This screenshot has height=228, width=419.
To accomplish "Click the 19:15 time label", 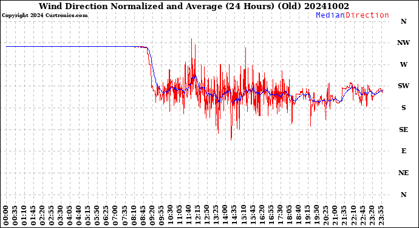I will point(308,215).
